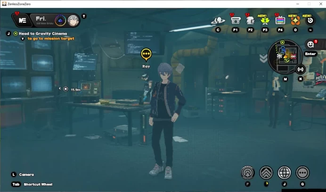Screen dimensions: 326x192
Task: Open the Inter-Knot ME menu icon
Action: [x=22, y=20]
